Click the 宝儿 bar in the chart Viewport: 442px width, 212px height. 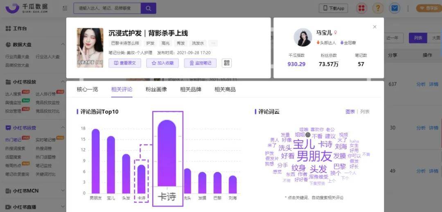111,165
